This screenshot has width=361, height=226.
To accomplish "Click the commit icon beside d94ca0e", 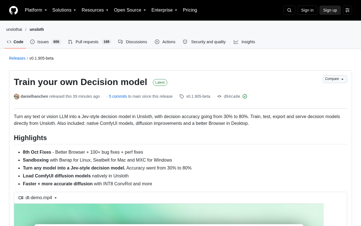I will pyautogui.click(x=219, y=96).
